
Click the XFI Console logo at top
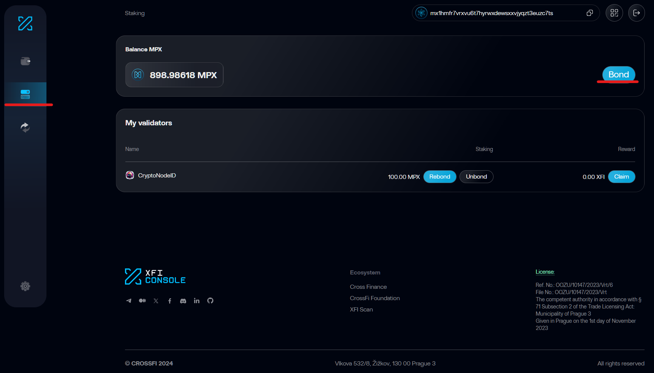click(x=25, y=23)
